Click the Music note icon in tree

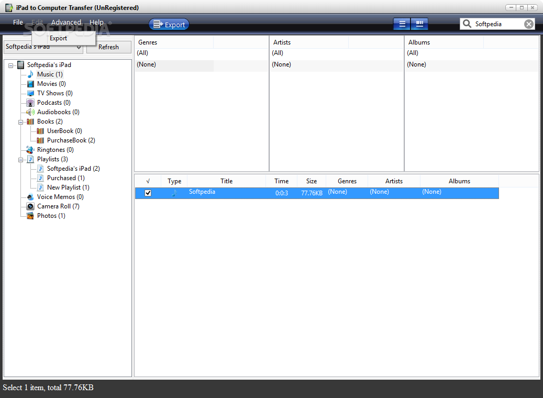click(x=30, y=74)
